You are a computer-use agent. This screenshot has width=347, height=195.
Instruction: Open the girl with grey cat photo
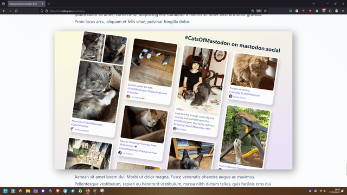(202, 80)
